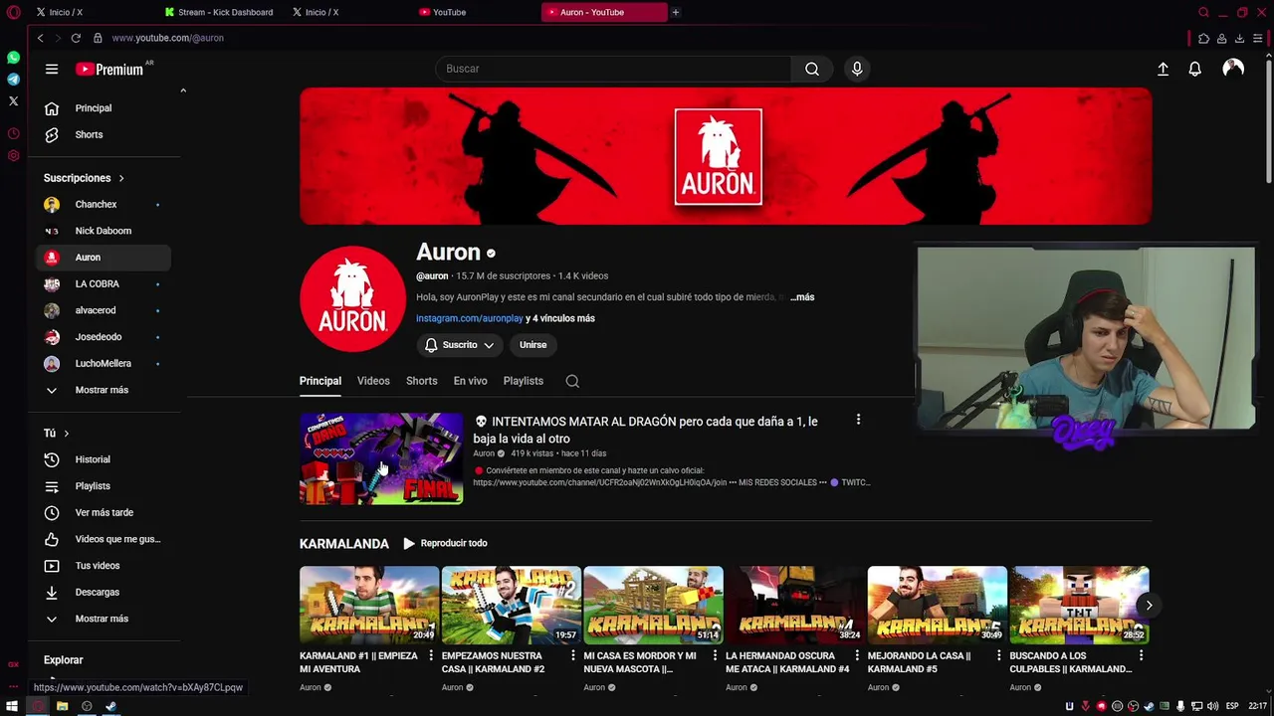Open the Opera main menu logo

pyautogui.click(x=13, y=12)
